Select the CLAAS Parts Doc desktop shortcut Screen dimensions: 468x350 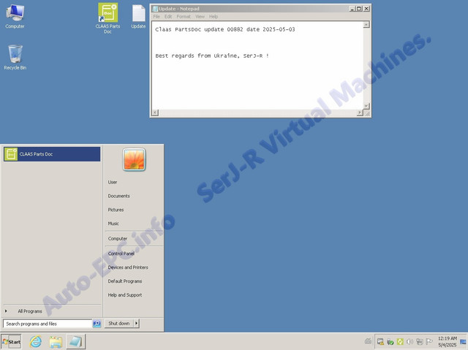[107, 18]
